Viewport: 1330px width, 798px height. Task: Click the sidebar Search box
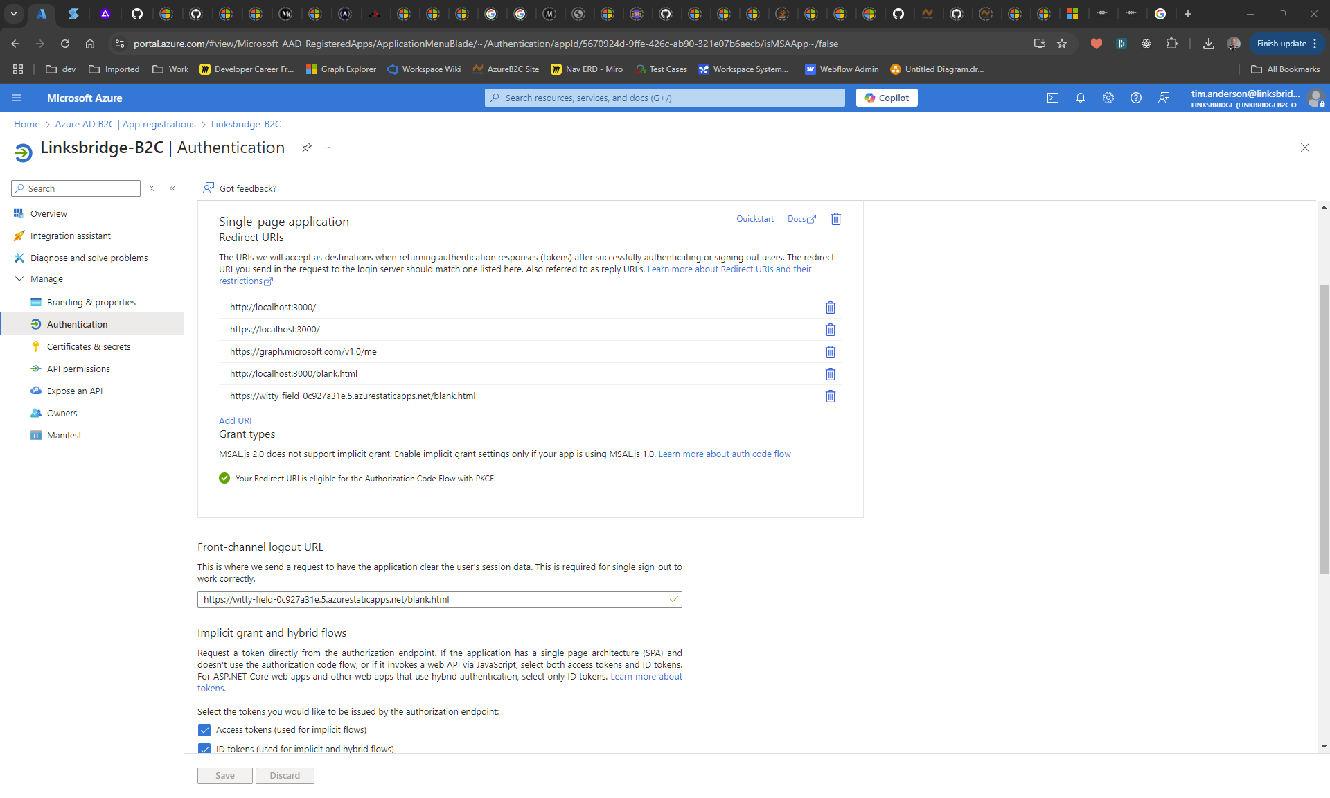pyautogui.click(x=76, y=188)
